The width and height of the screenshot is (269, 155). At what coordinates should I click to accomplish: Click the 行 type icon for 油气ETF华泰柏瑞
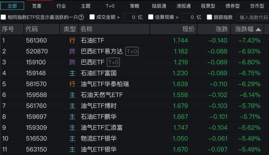(x=72, y=84)
